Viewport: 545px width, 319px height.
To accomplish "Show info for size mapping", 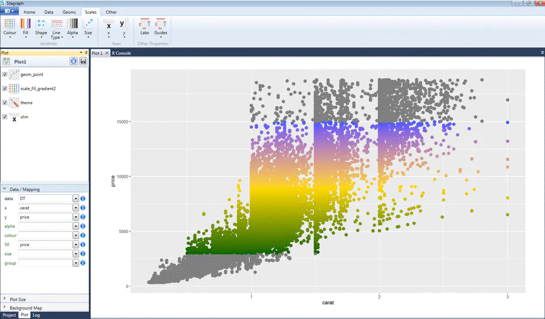I will (83, 254).
